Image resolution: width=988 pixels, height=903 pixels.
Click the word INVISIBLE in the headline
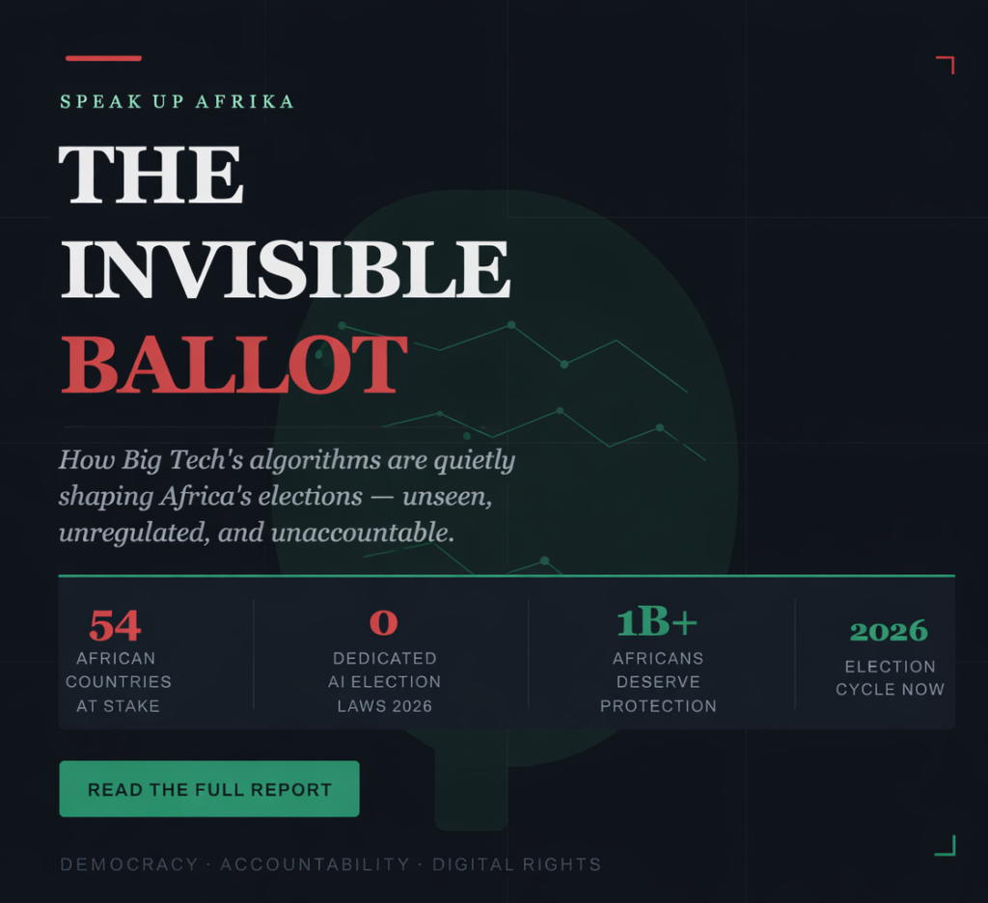pyautogui.click(x=285, y=269)
